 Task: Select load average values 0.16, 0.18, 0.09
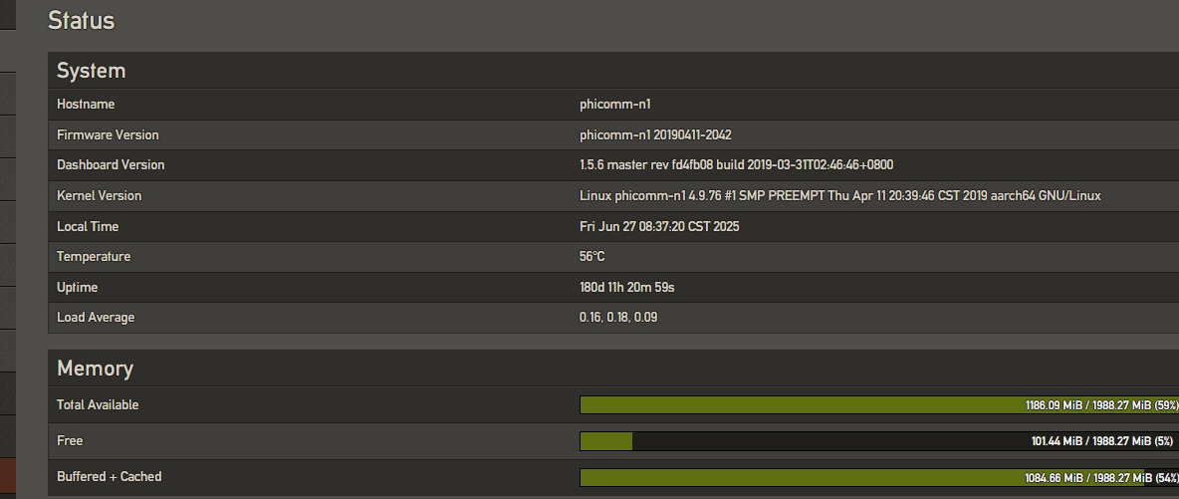pyautogui.click(x=618, y=318)
